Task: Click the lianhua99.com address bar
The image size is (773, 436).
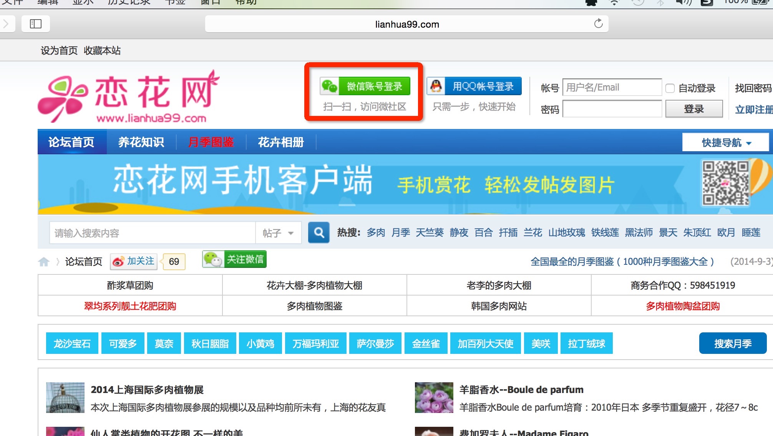Action: (407, 24)
